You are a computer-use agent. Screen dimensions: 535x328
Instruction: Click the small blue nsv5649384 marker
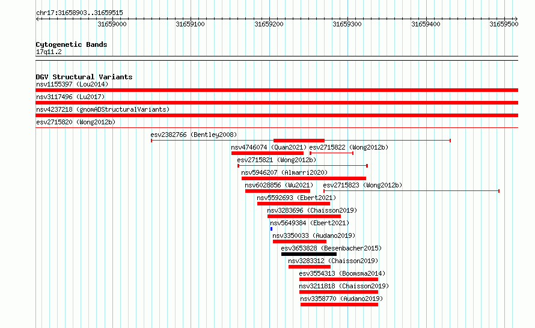[271, 229]
